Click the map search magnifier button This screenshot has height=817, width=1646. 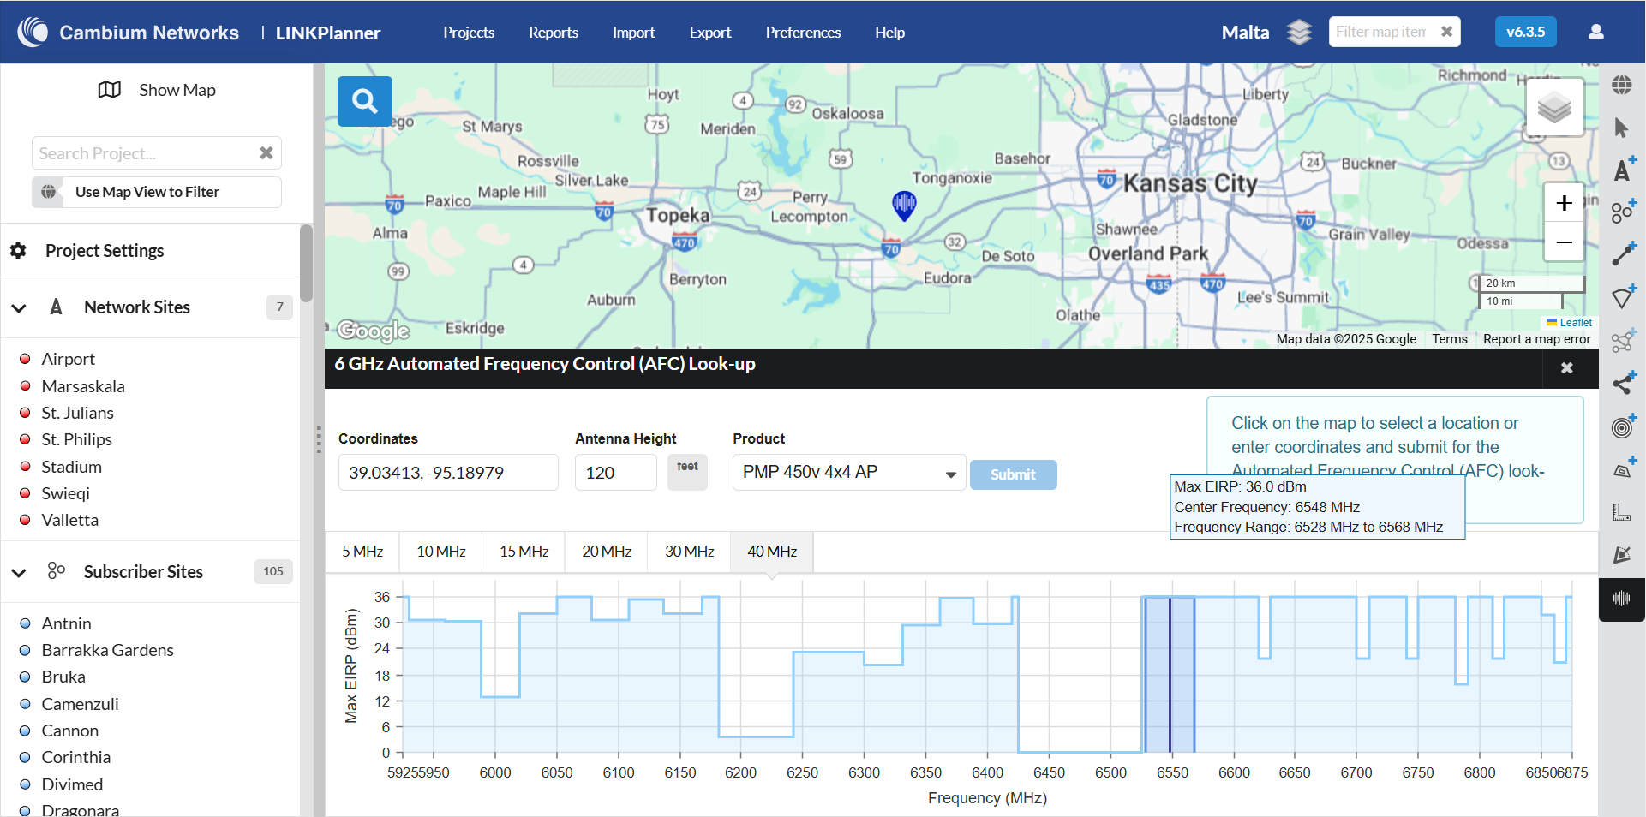pos(364,101)
